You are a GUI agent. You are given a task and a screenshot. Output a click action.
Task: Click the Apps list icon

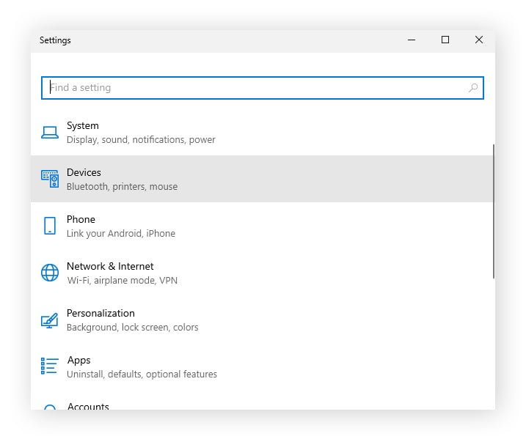(x=50, y=366)
